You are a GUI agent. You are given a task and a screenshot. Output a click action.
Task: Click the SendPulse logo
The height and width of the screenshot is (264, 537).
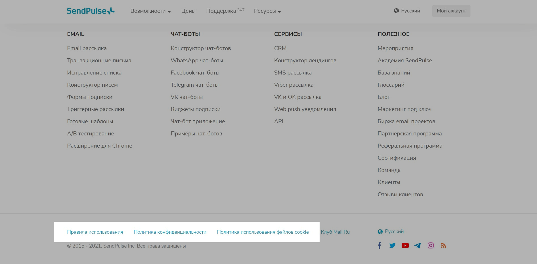tap(91, 11)
